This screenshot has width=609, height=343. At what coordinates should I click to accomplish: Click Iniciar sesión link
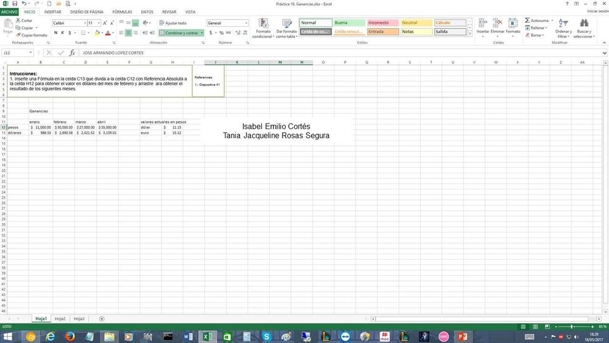597,12
